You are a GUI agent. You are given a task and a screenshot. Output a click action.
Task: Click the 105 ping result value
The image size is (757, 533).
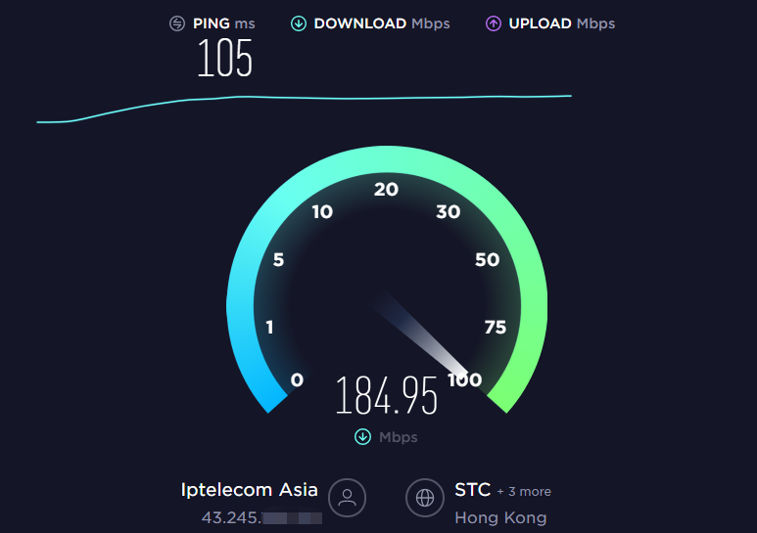[x=225, y=59]
